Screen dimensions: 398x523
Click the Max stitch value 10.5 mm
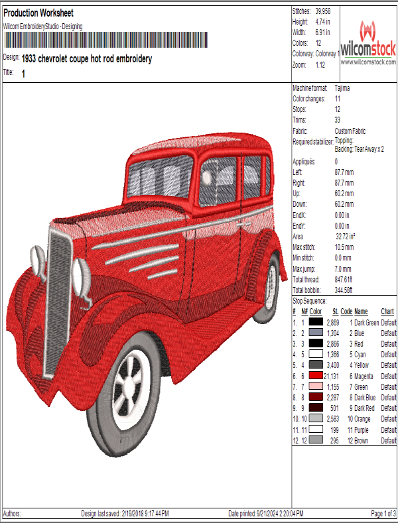(x=344, y=247)
